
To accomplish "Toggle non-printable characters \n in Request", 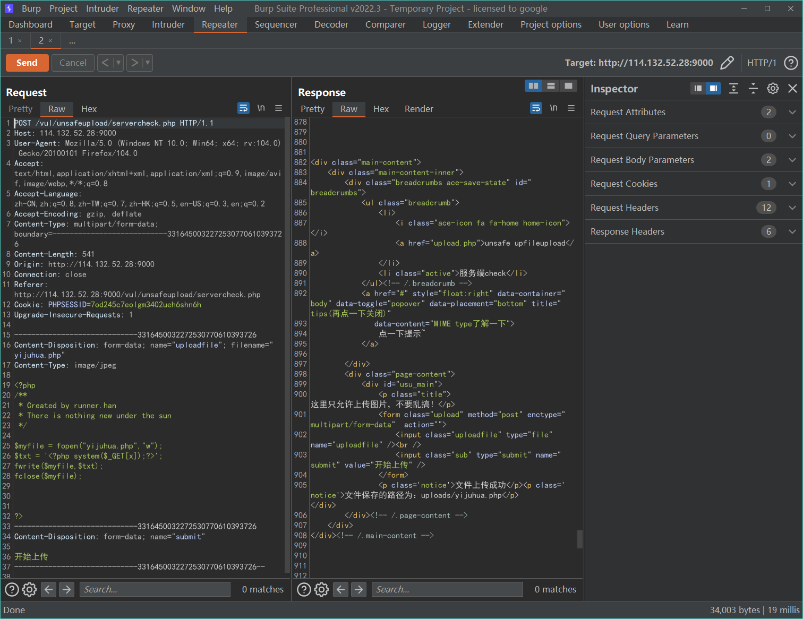I will [x=261, y=108].
